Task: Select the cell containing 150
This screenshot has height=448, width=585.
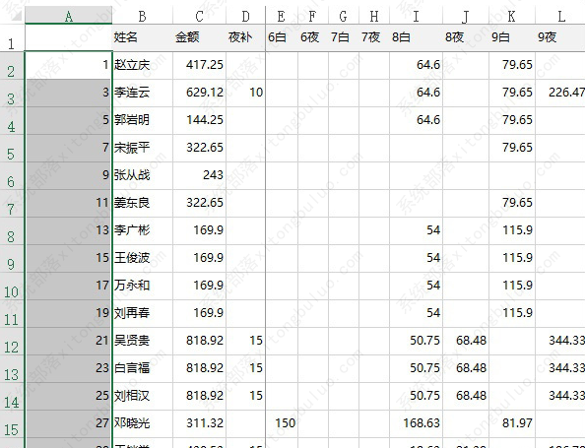Action: 282,424
